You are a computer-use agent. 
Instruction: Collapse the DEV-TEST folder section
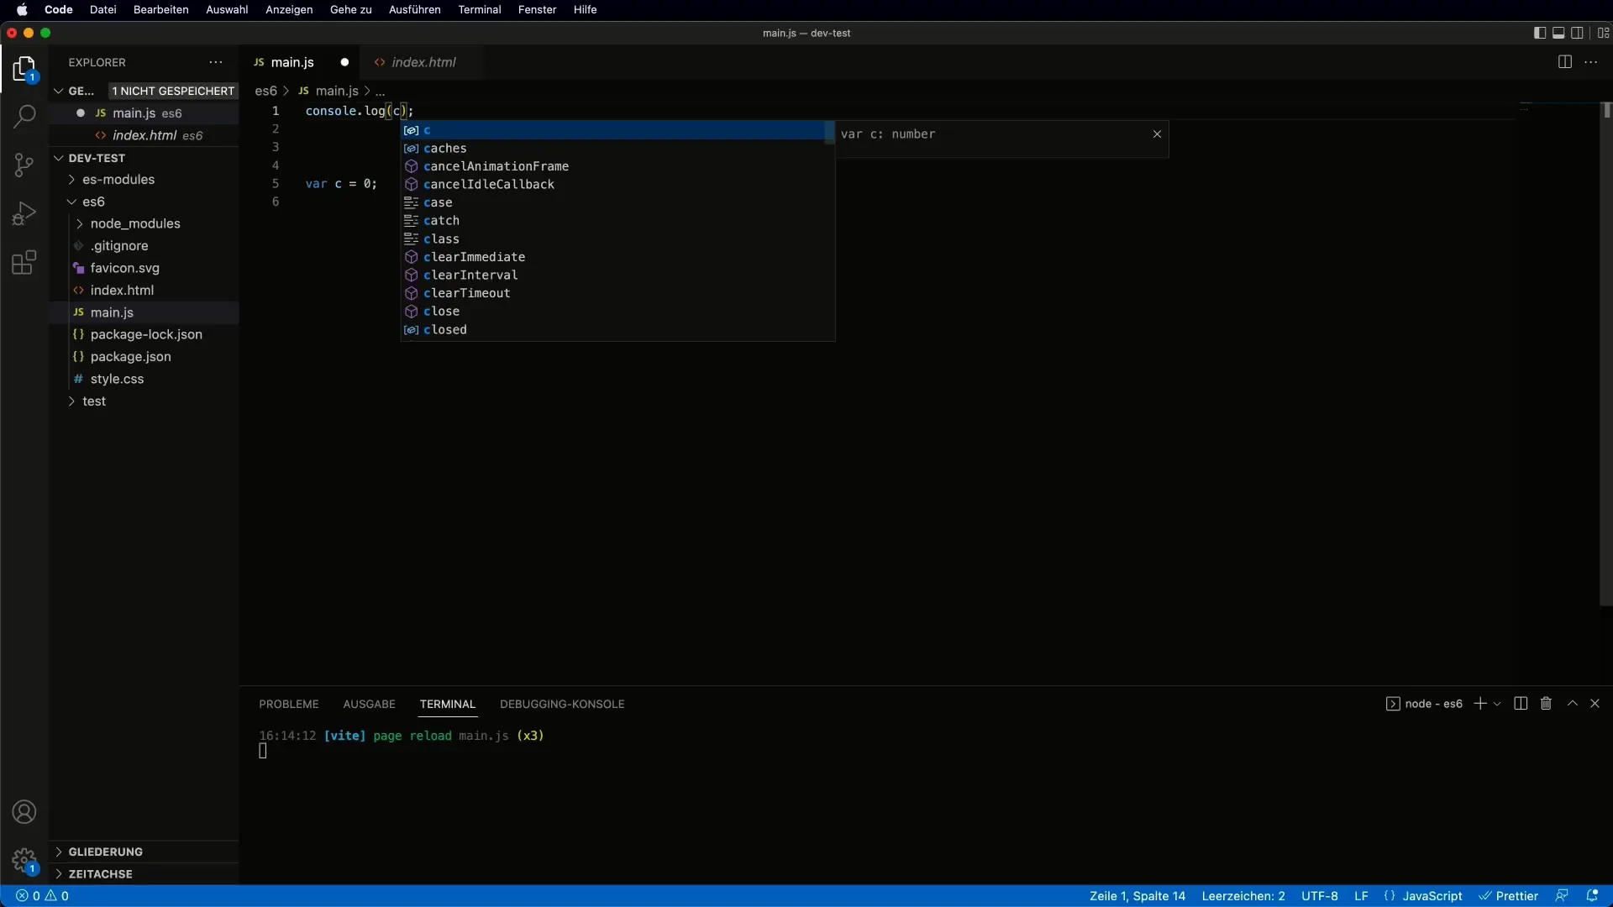point(59,158)
